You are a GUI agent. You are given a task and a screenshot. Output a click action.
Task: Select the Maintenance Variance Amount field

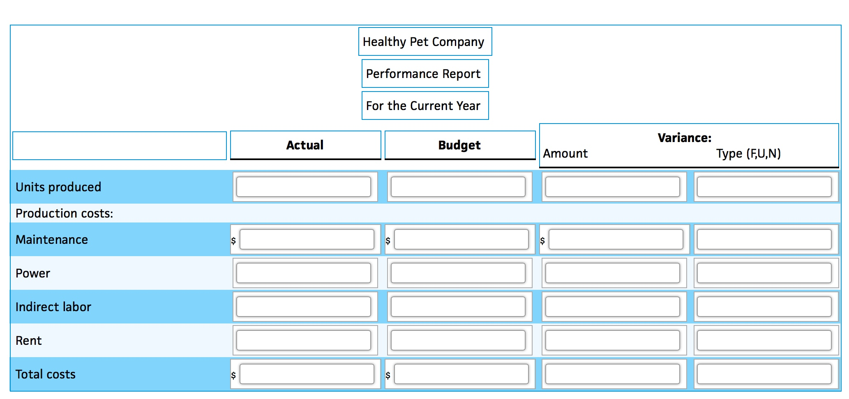[x=616, y=239]
